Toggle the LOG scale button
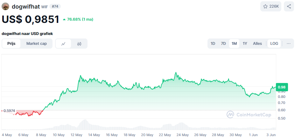 coord(274,44)
